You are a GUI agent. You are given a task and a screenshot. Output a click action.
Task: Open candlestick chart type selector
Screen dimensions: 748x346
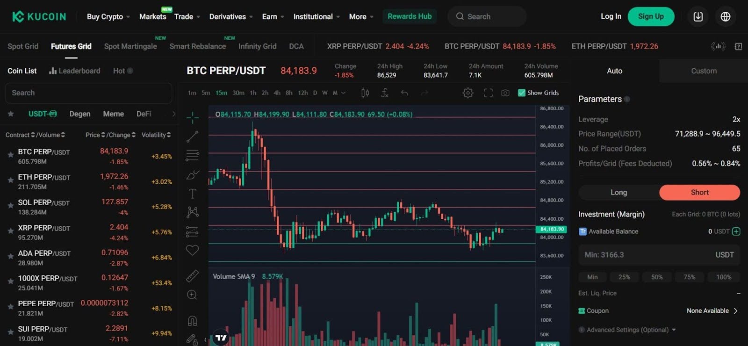(x=365, y=93)
